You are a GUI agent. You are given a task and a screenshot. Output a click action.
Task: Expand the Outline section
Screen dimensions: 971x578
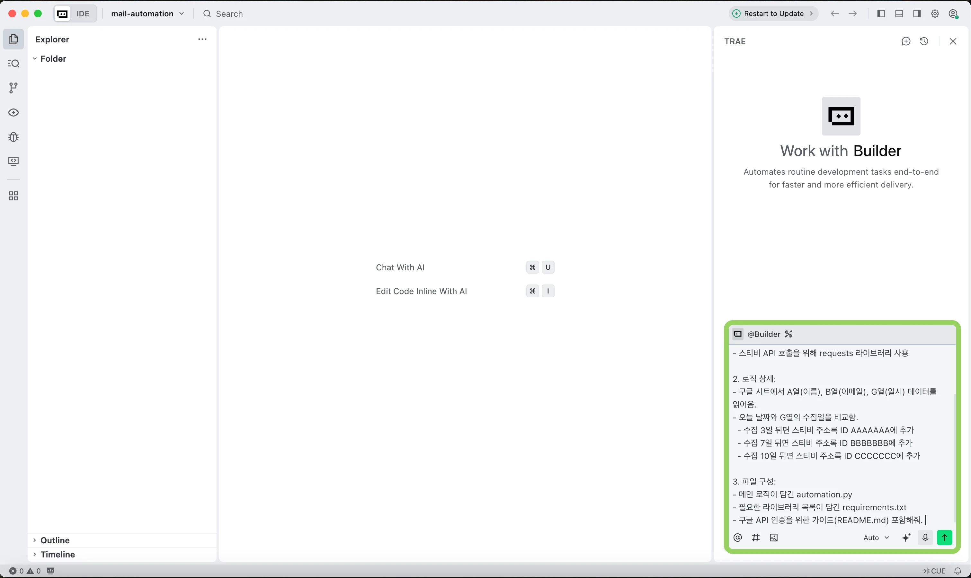(55, 540)
